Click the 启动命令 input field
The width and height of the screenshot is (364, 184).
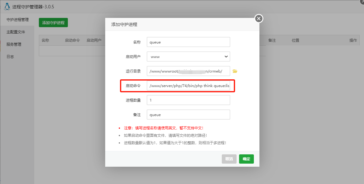pos(188,86)
